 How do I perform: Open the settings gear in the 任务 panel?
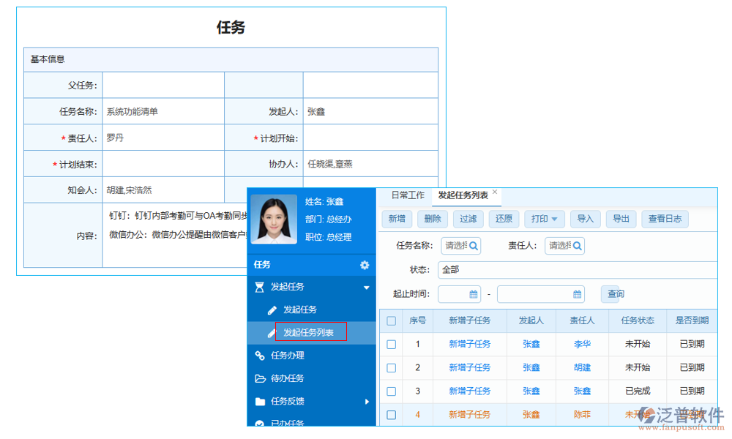[365, 265]
